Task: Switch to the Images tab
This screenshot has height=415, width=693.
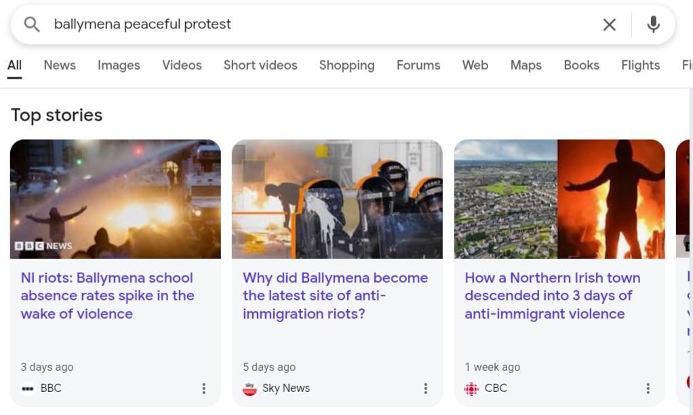Action: (119, 65)
